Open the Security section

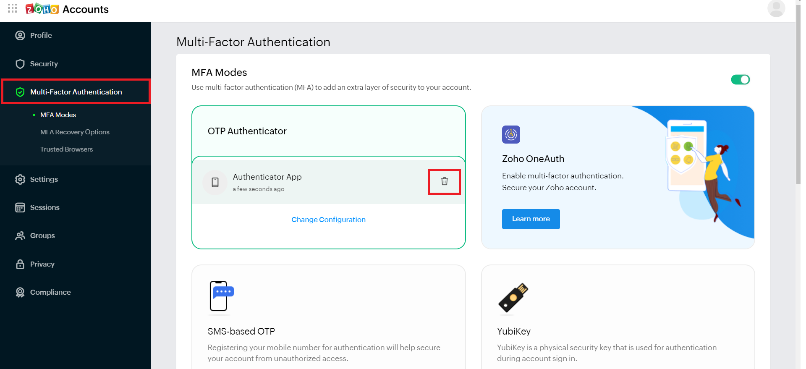44,64
